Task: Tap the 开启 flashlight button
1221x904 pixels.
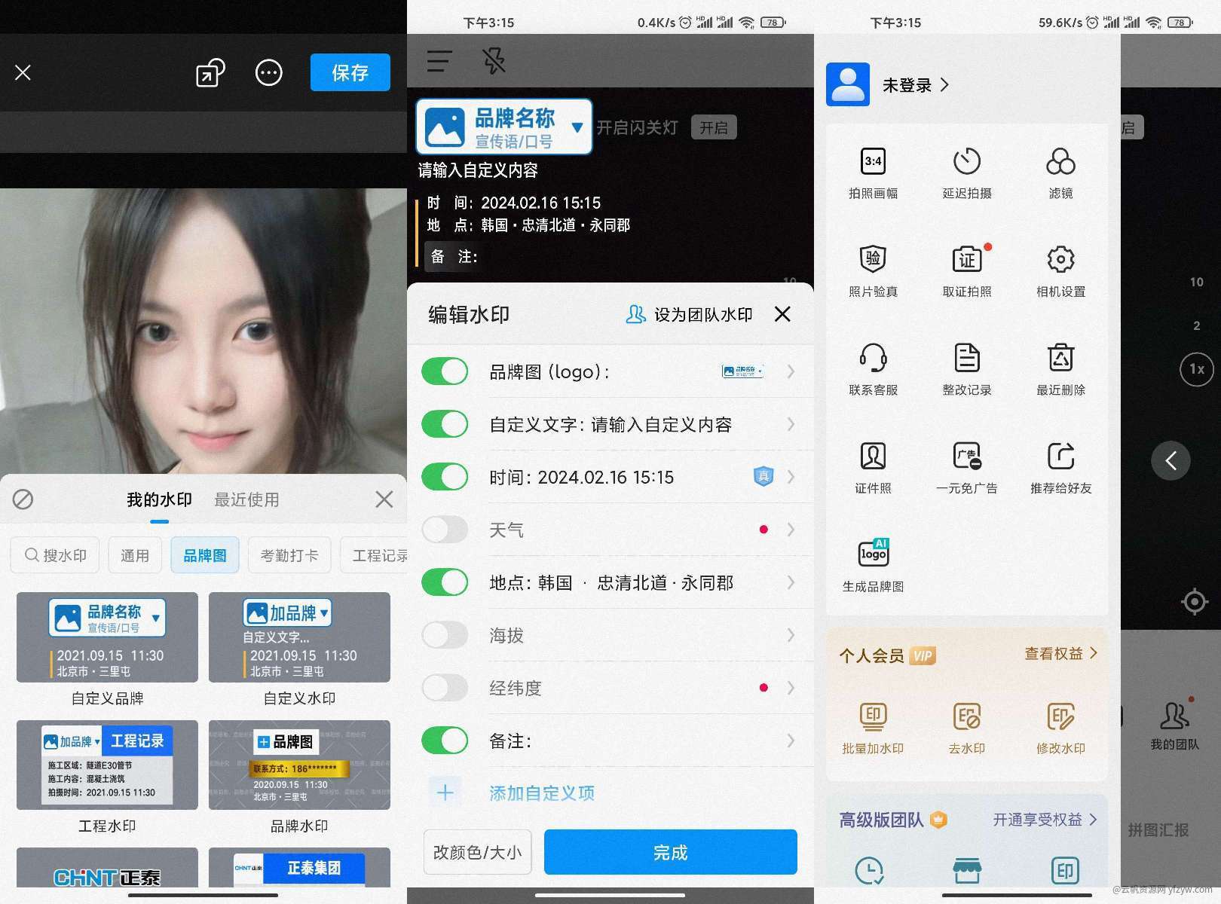Action: [x=714, y=127]
